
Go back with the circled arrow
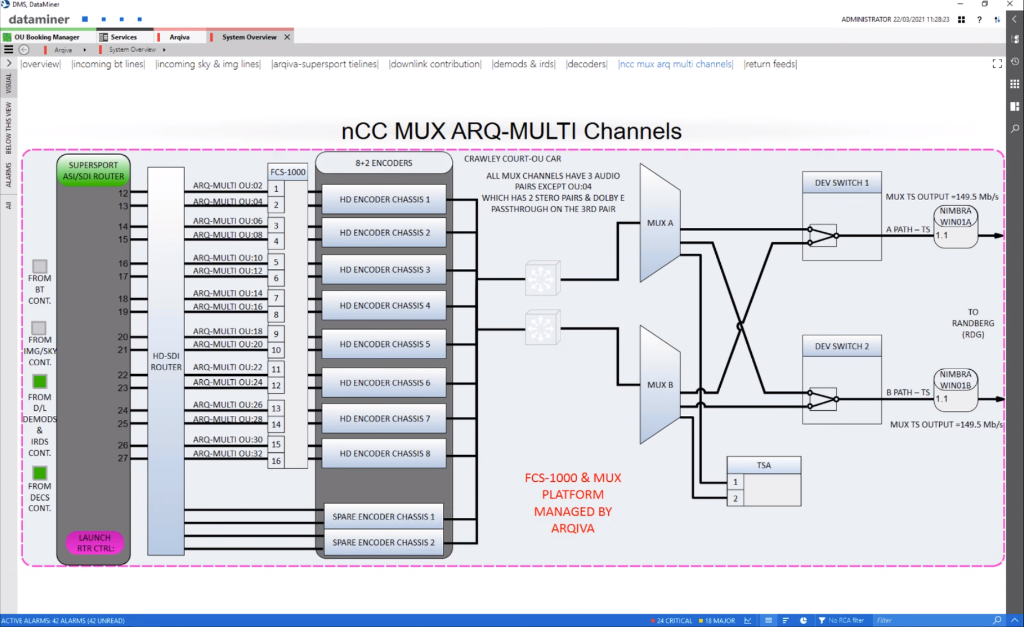(x=24, y=49)
